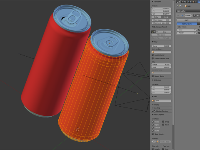Adjust the Lens value field
The image size is (200, 150).
161,46
